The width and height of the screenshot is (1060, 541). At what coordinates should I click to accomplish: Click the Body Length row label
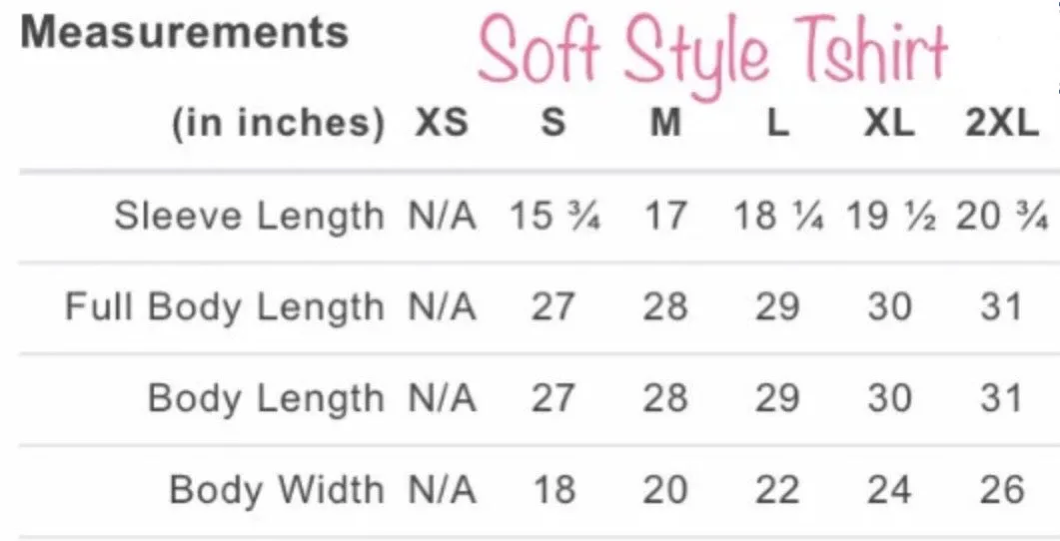click(x=266, y=398)
